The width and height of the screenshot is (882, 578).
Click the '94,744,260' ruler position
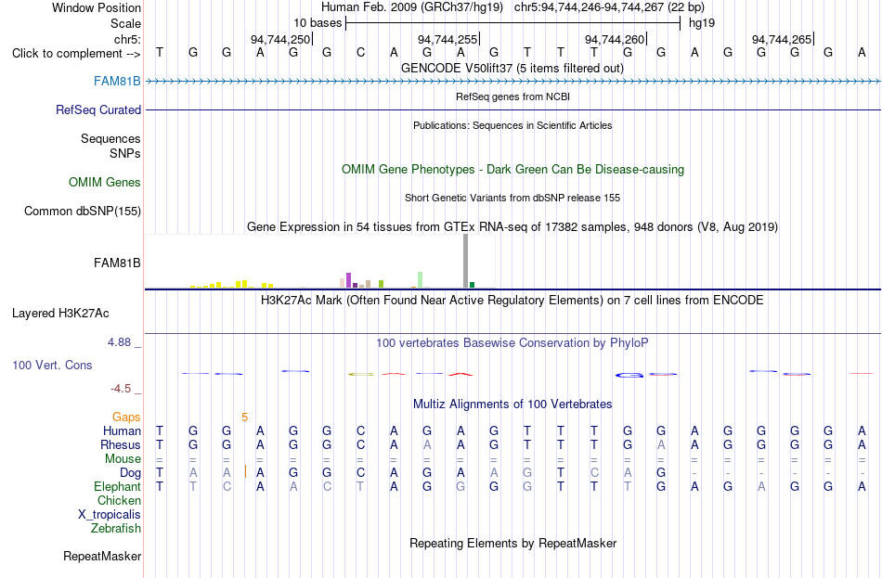[x=615, y=39]
